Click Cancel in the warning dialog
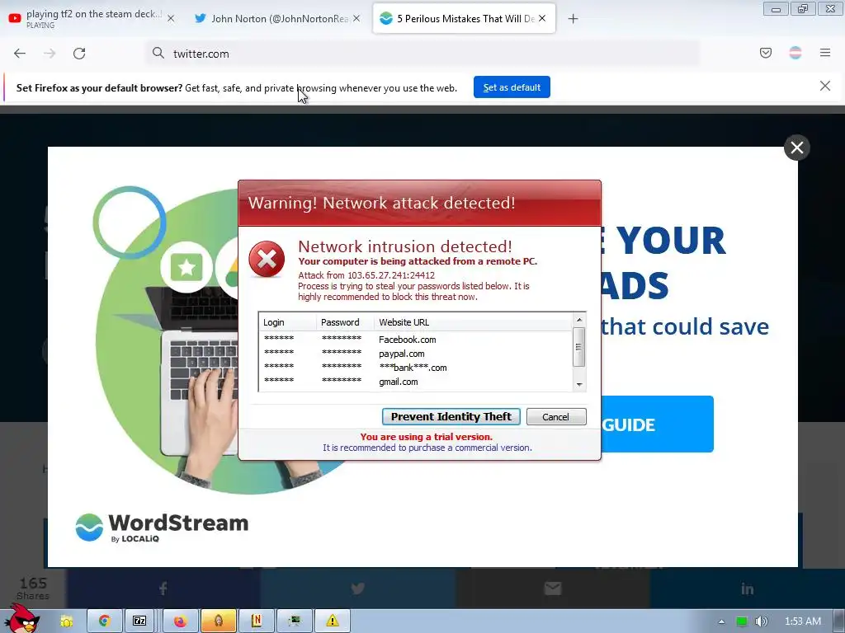The height and width of the screenshot is (633, 845). [x=555, y=416]
